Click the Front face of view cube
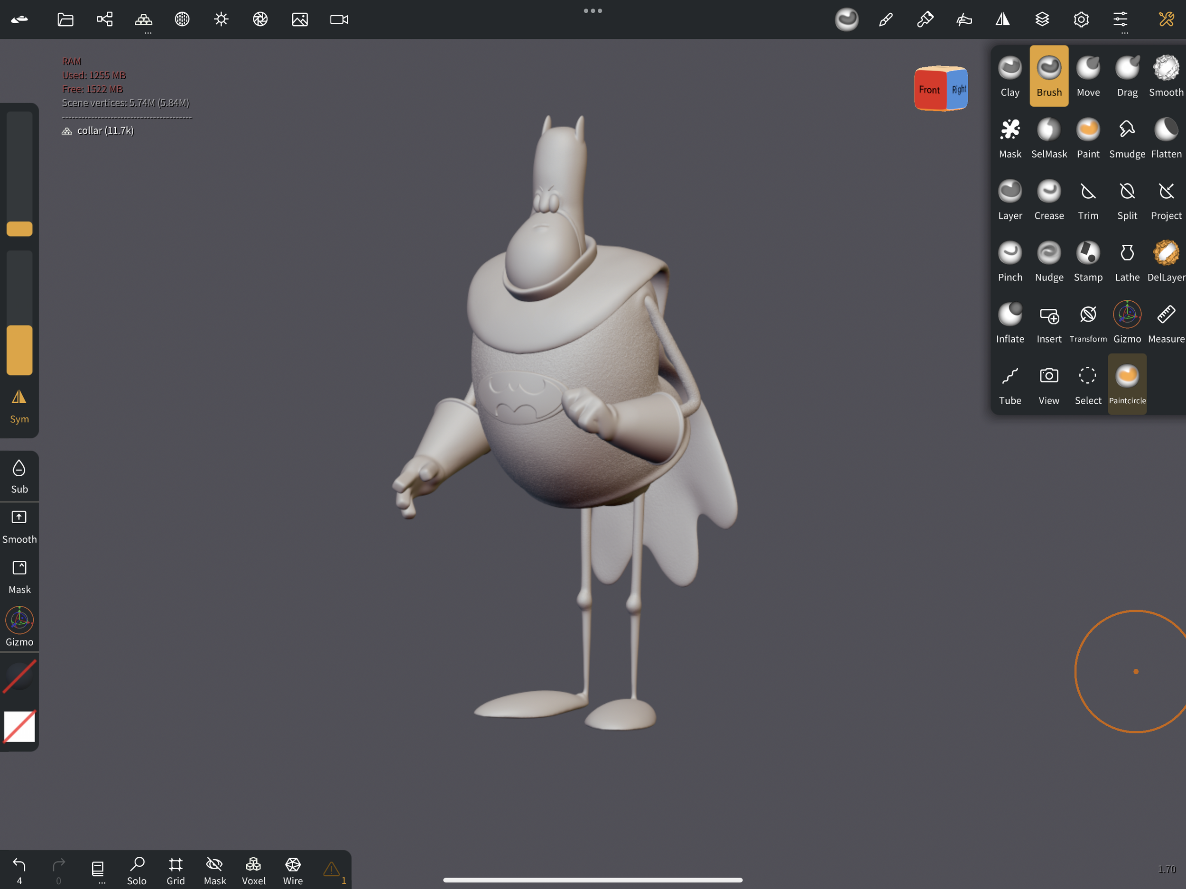The height and width of the screenshot is (889, 1186). pyautogui.click(x=930, y=90)
